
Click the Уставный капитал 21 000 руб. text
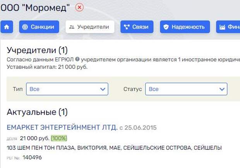47,67
